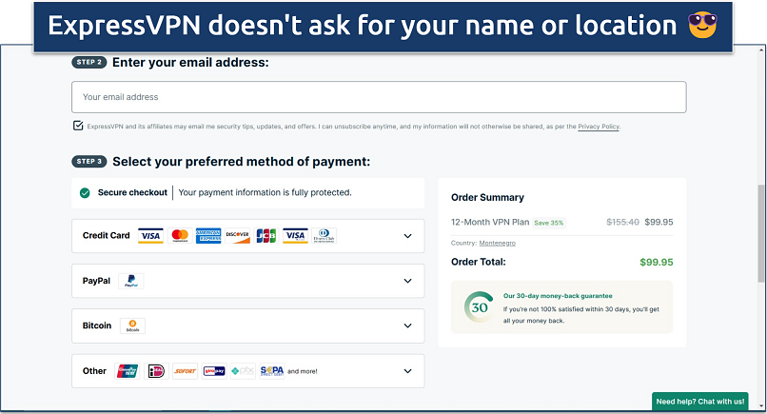Select the 'Bitcoin' row label
The image size is (767, 414).
[x=97, y=325]
